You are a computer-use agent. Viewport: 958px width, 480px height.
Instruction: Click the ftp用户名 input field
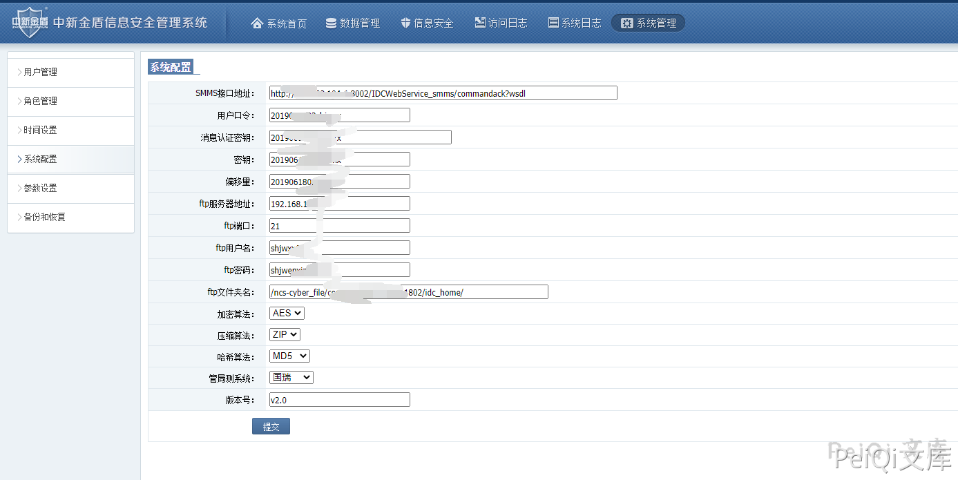click(x=339, y=248)
